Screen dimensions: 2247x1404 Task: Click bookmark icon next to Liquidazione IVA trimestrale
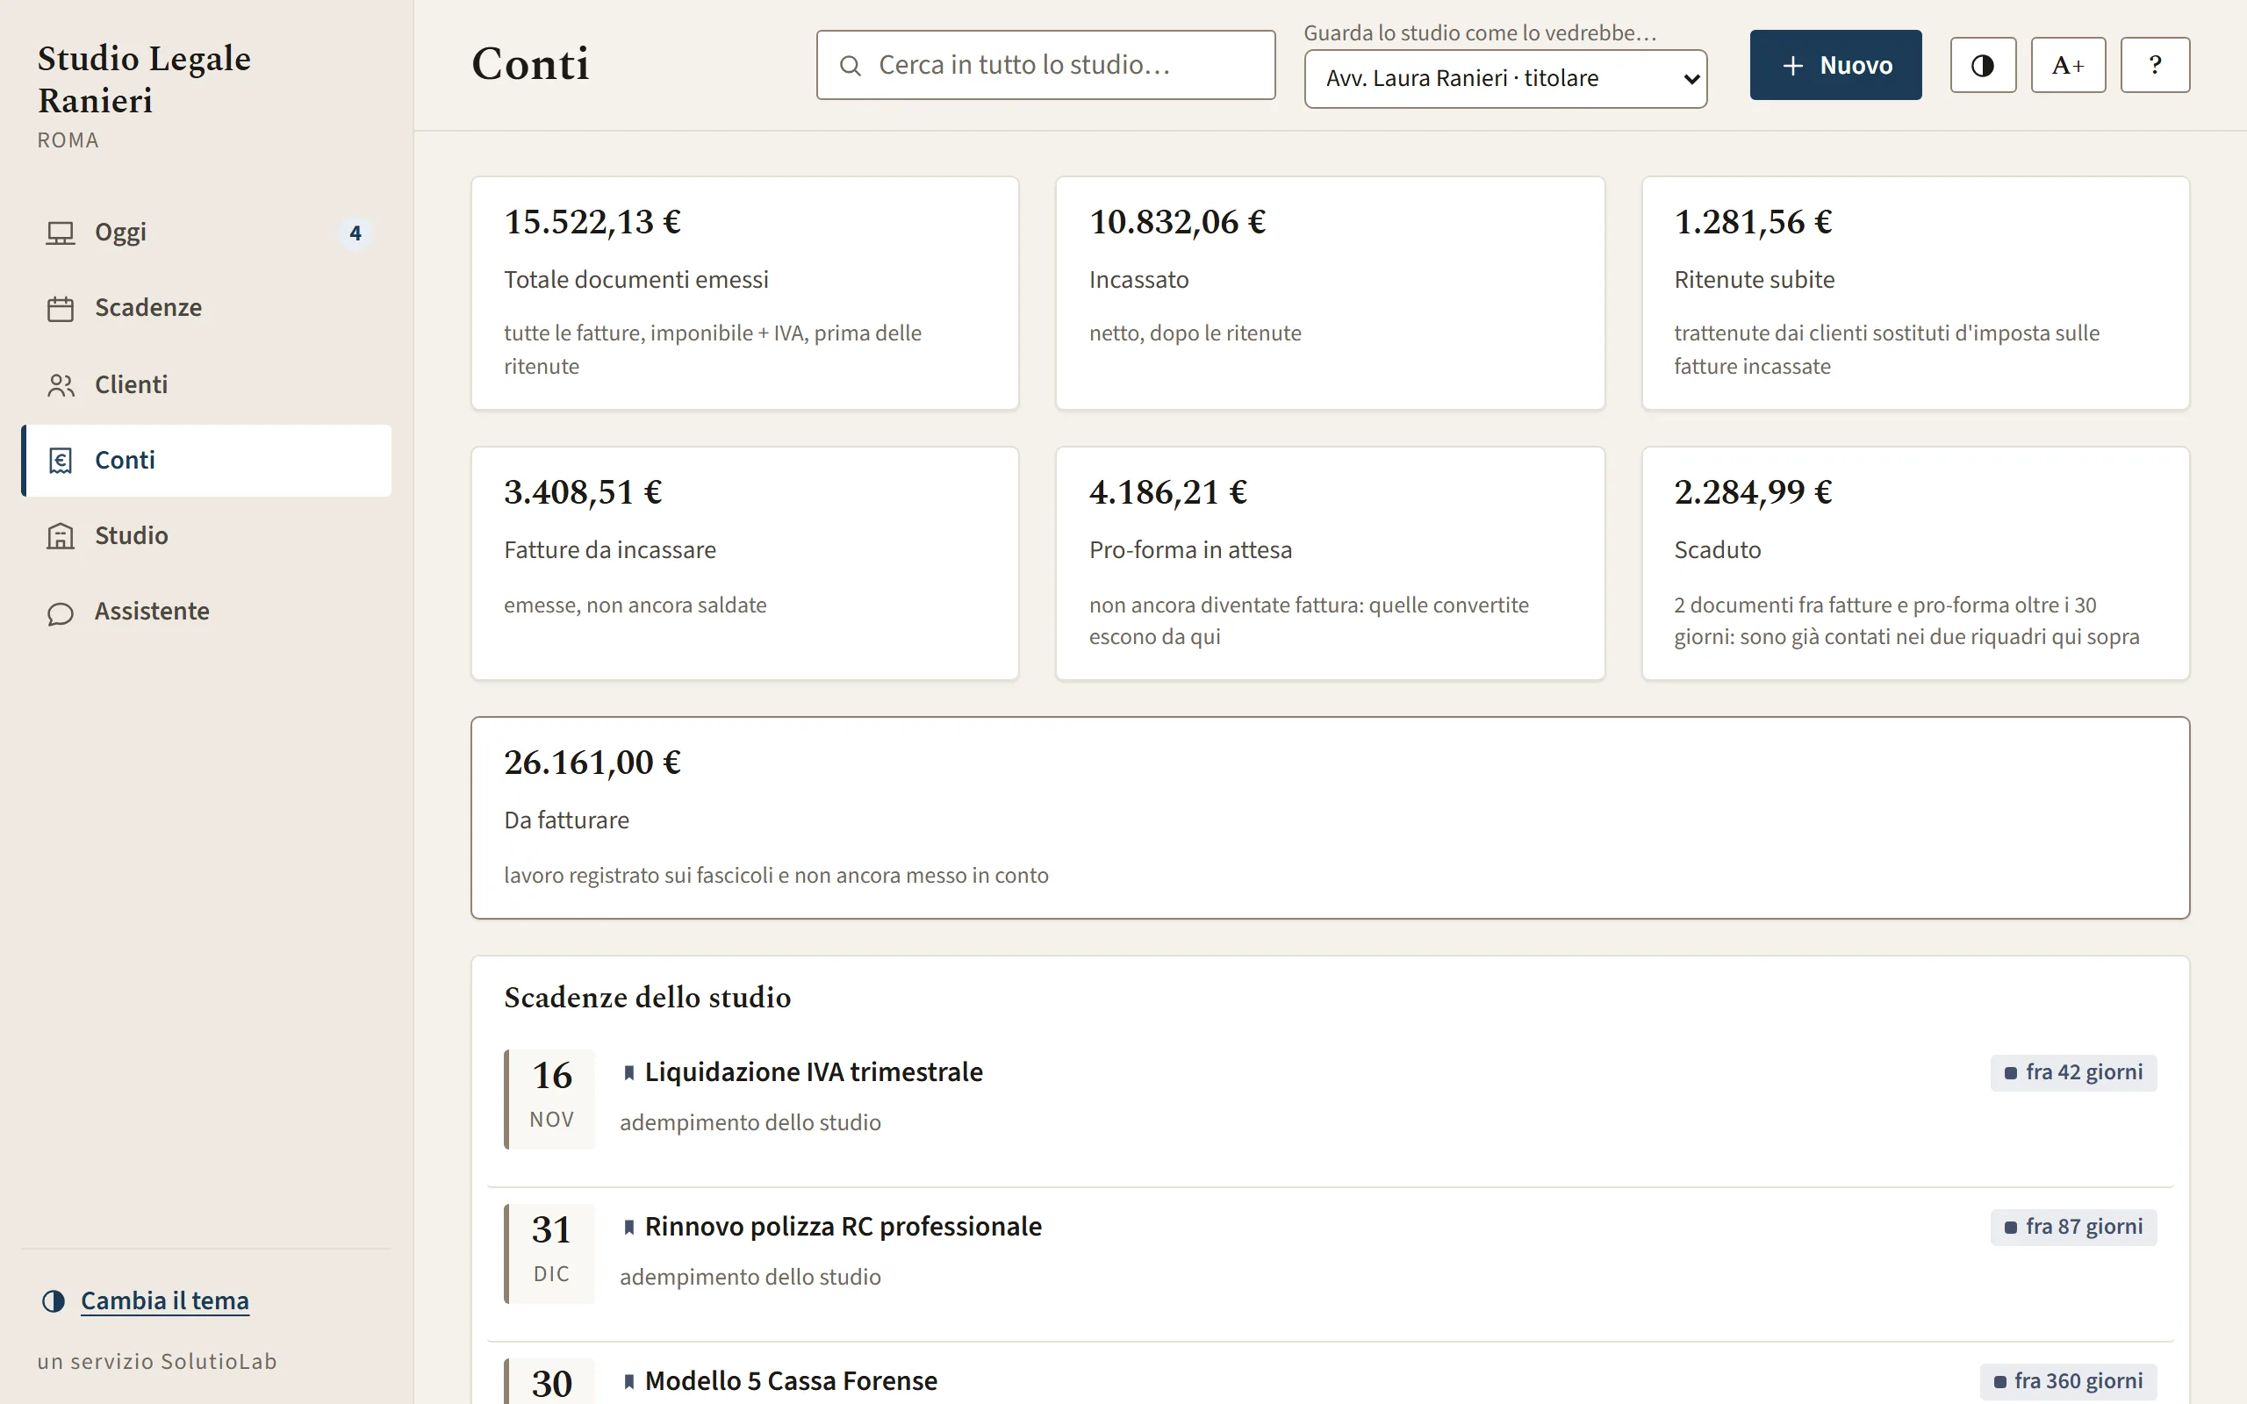coord(628,1072)
